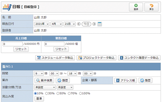
Task: Reset the 製造目標 manufacturing target value
Action: [x=61, y=49]
